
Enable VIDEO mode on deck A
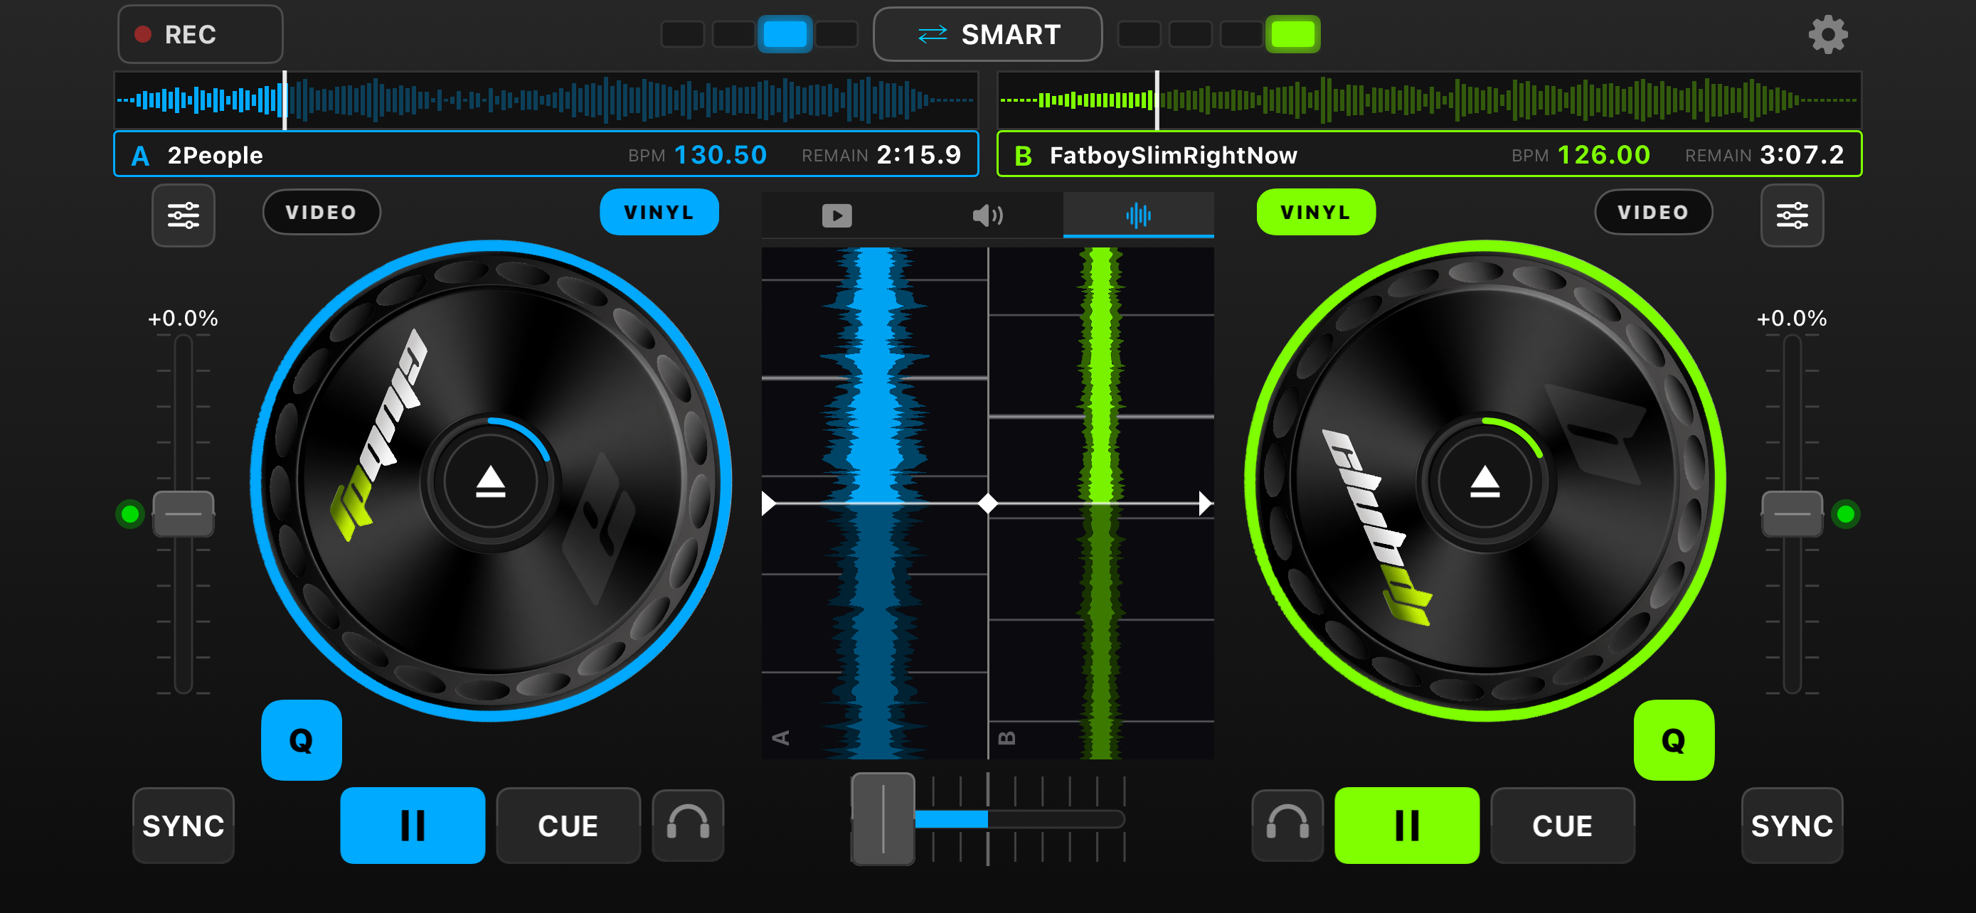click(x=322, y=213)
